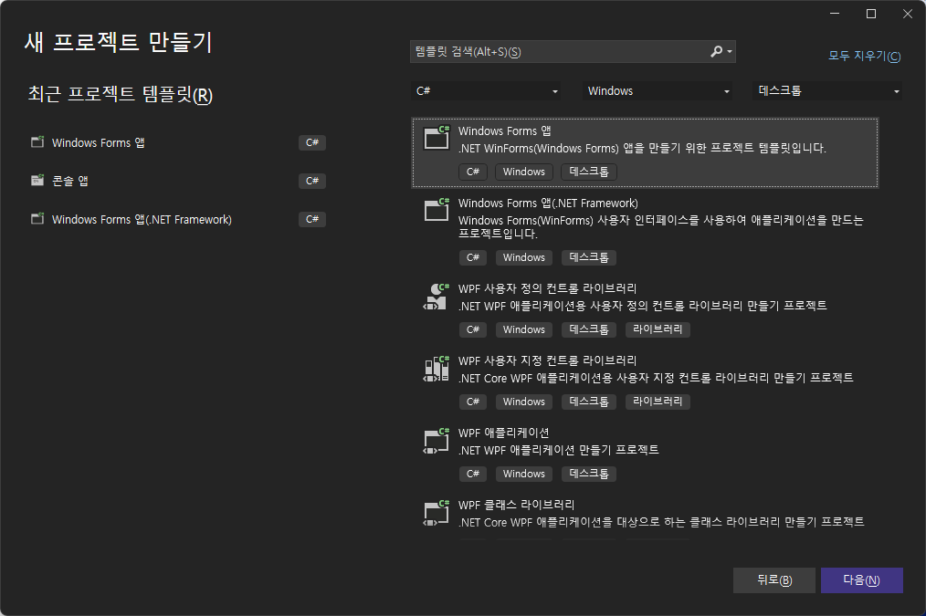Click recent 콘솔 앱 icon
Screen dimensions: 926x616
(x=37, y=180)
